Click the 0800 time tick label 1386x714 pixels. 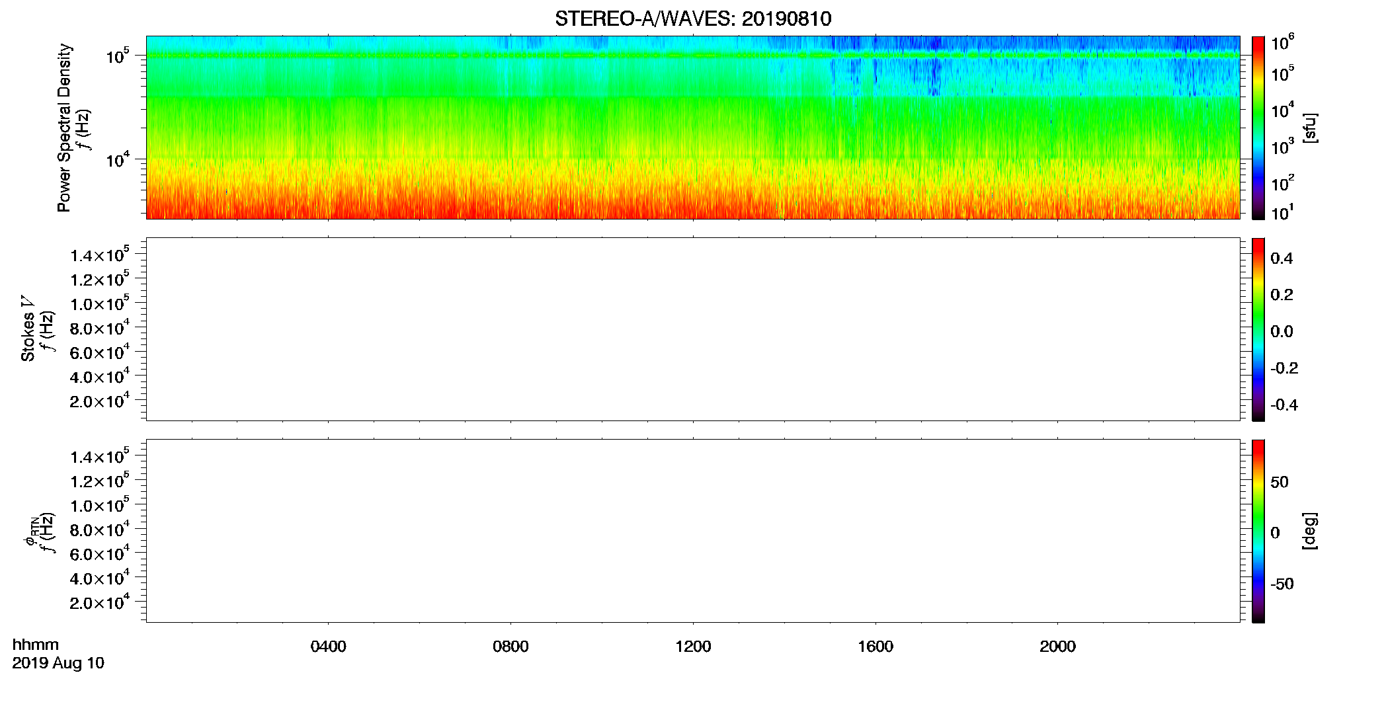coord(510,647)
